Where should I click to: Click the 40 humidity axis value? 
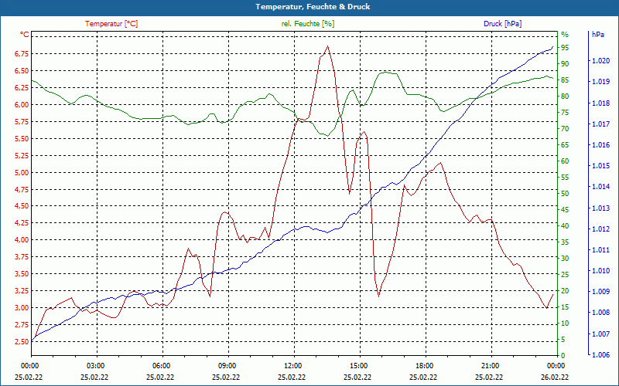point(565,226)
